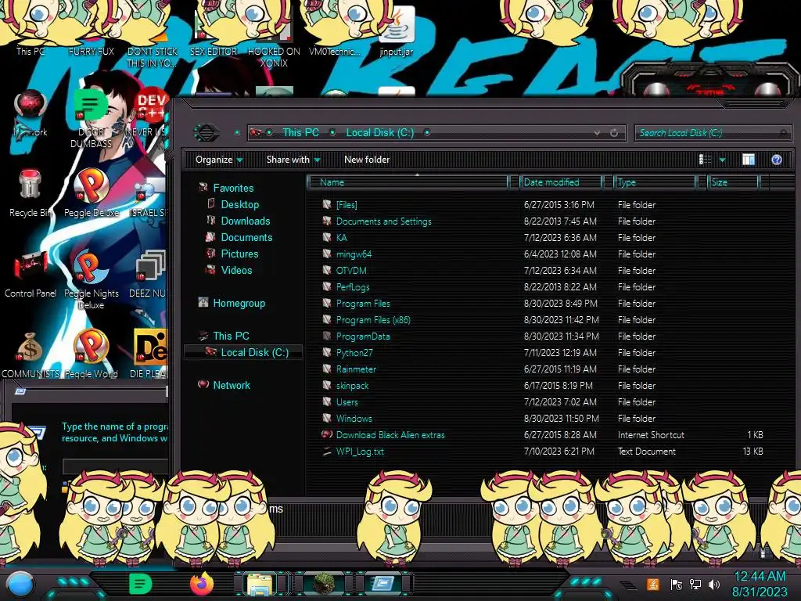Image resolution: width=801 pixels, height=601 pixels.
Task: Open Control Panel desktop icon
Action: [31, 275]
